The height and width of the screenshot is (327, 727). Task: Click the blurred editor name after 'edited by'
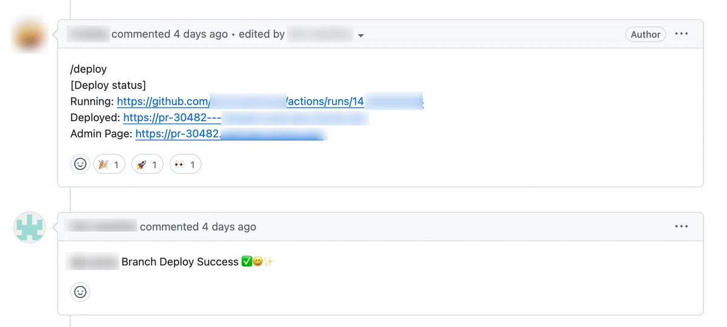(320, 34)
